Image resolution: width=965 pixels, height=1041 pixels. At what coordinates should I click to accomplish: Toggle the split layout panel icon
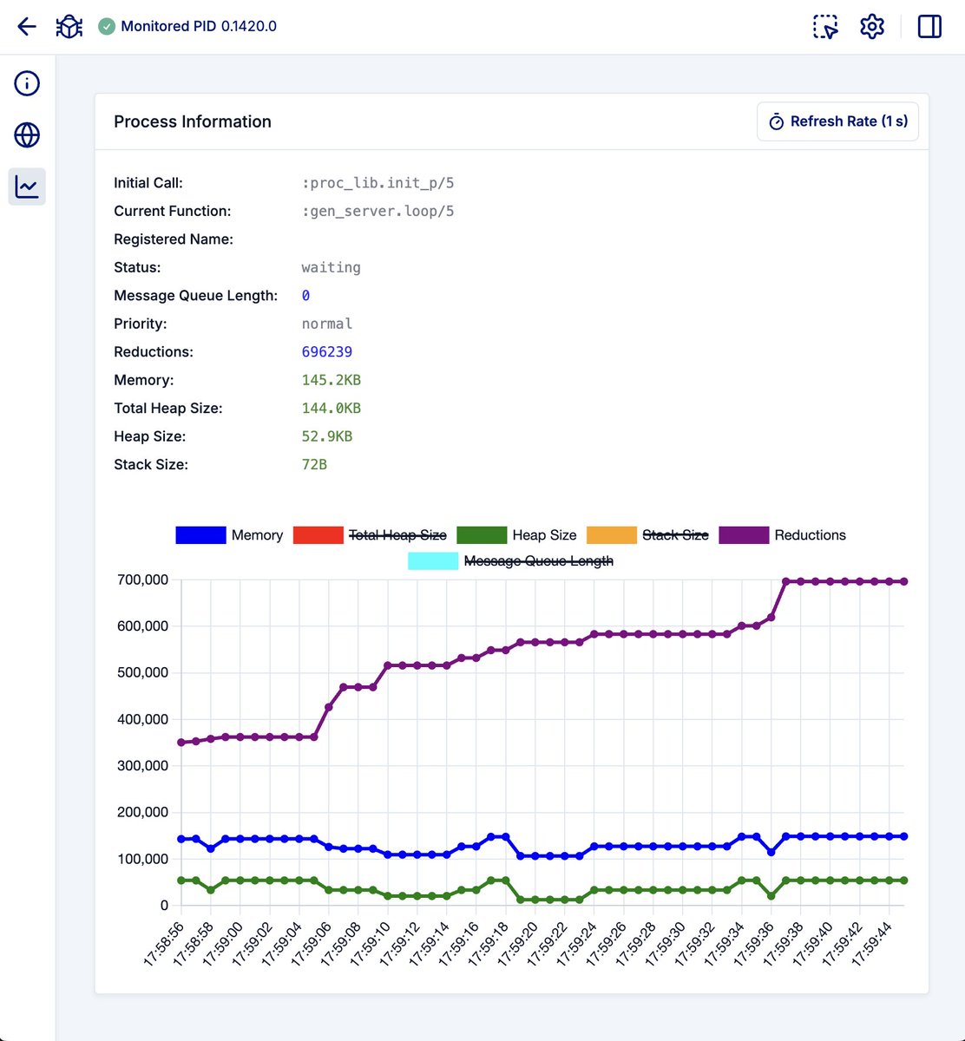[928, 27]
